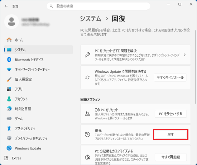Click the ゲーム controller icon
Viewport: 197px width, 165px height.
tap(9, 118)
